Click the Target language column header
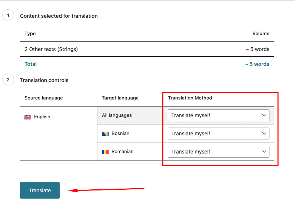This screenshot has height=206, width=295. point(120,98)
